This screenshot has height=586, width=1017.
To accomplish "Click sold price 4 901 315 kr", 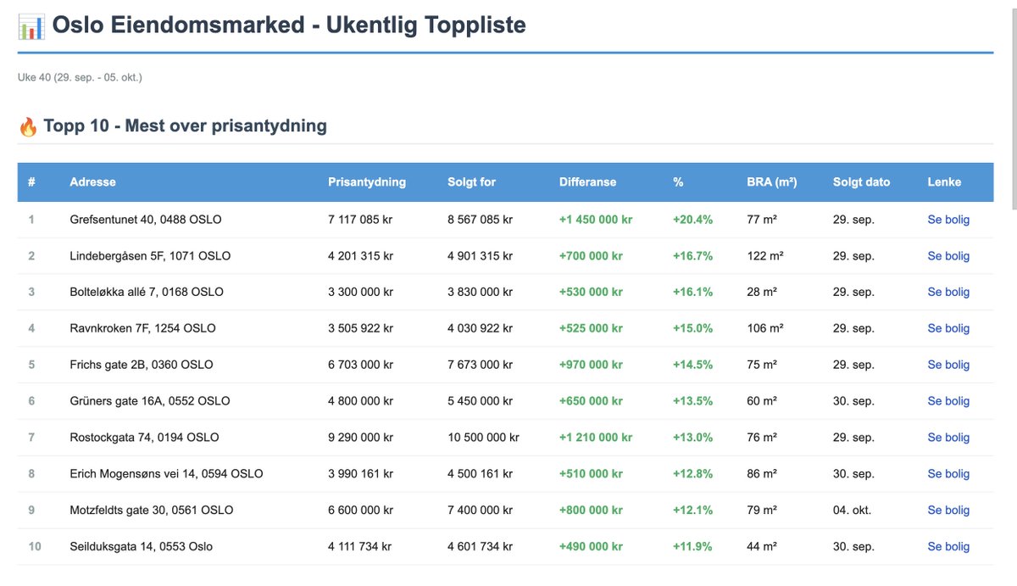I will [x=480, y=256].
